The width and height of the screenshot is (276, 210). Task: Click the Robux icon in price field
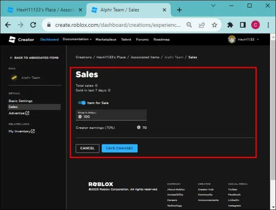pyautogui.click(x=80, y=117)
